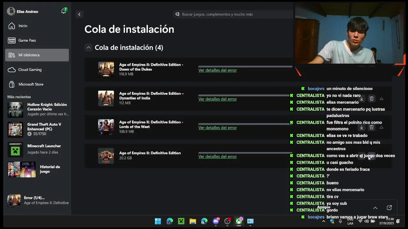Open Windows Start menu
The width and height of the screenshot is (408, 229).
point(158,221)
